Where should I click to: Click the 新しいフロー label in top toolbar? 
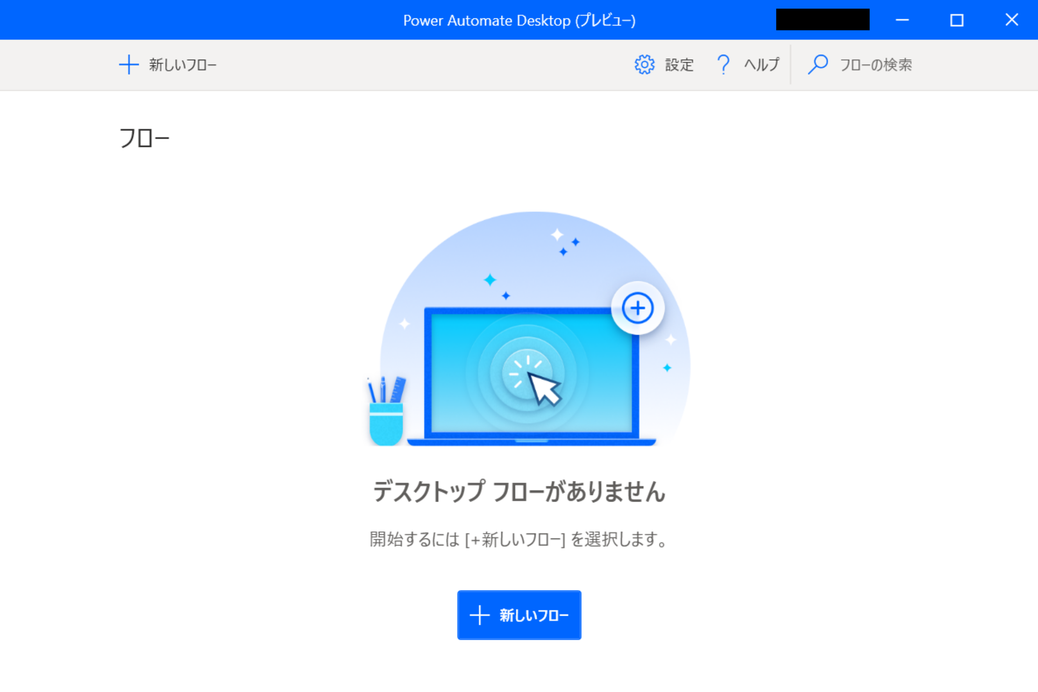tap(182, 65)
